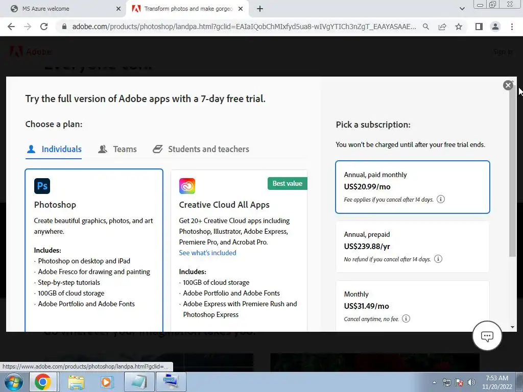523x392 pixels.
Task: Open the info icon beside No refund note
Action: [x=438, y=259]
